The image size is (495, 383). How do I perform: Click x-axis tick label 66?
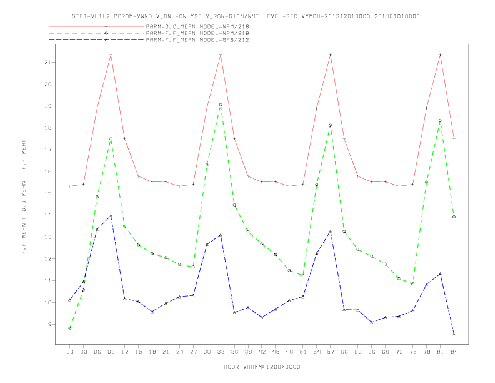point(372,352)
